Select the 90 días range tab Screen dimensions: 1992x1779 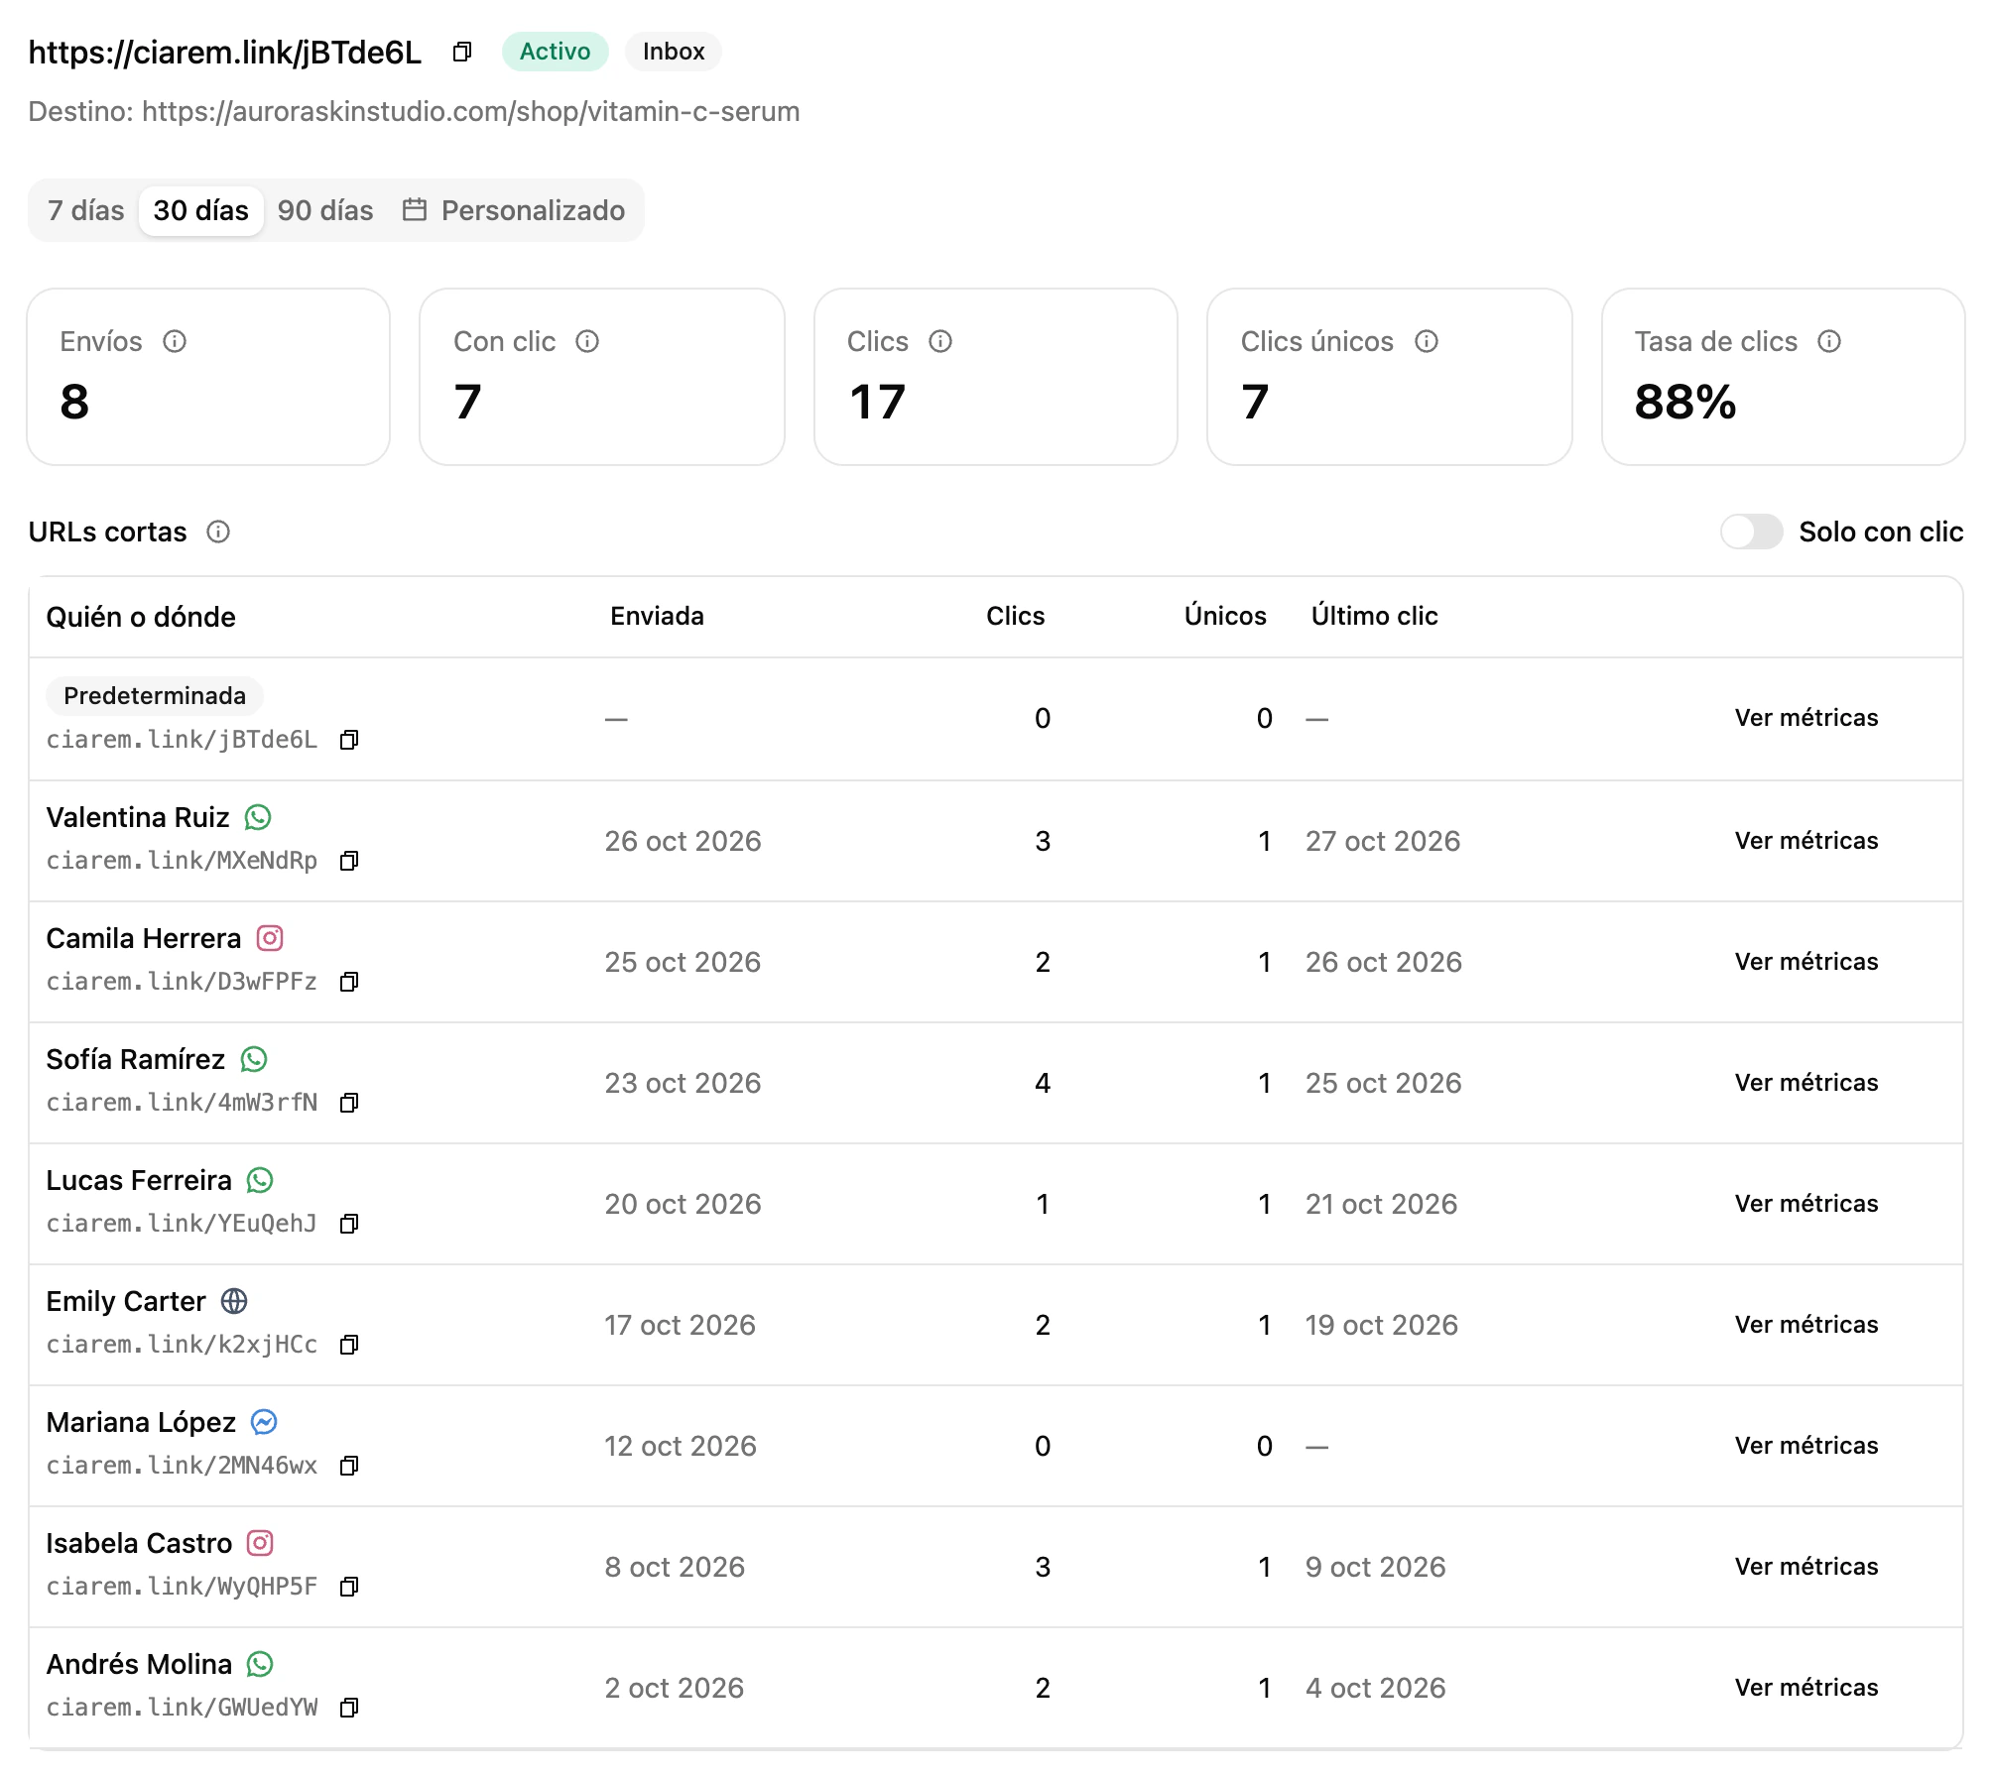325,210
